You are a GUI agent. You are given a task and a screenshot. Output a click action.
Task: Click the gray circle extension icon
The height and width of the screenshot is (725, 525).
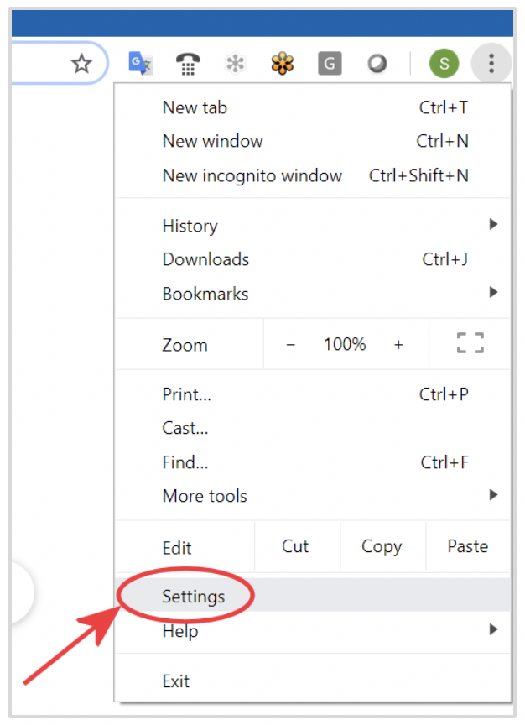click(377, 63)
